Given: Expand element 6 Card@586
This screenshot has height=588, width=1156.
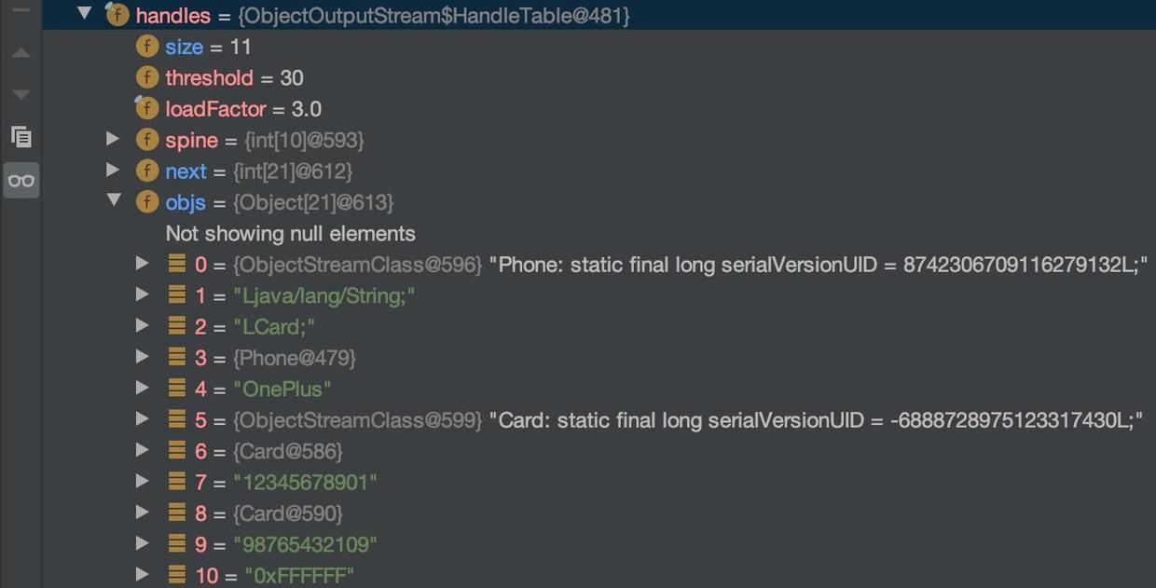Looking at the screenshot, I should [142, 450].
